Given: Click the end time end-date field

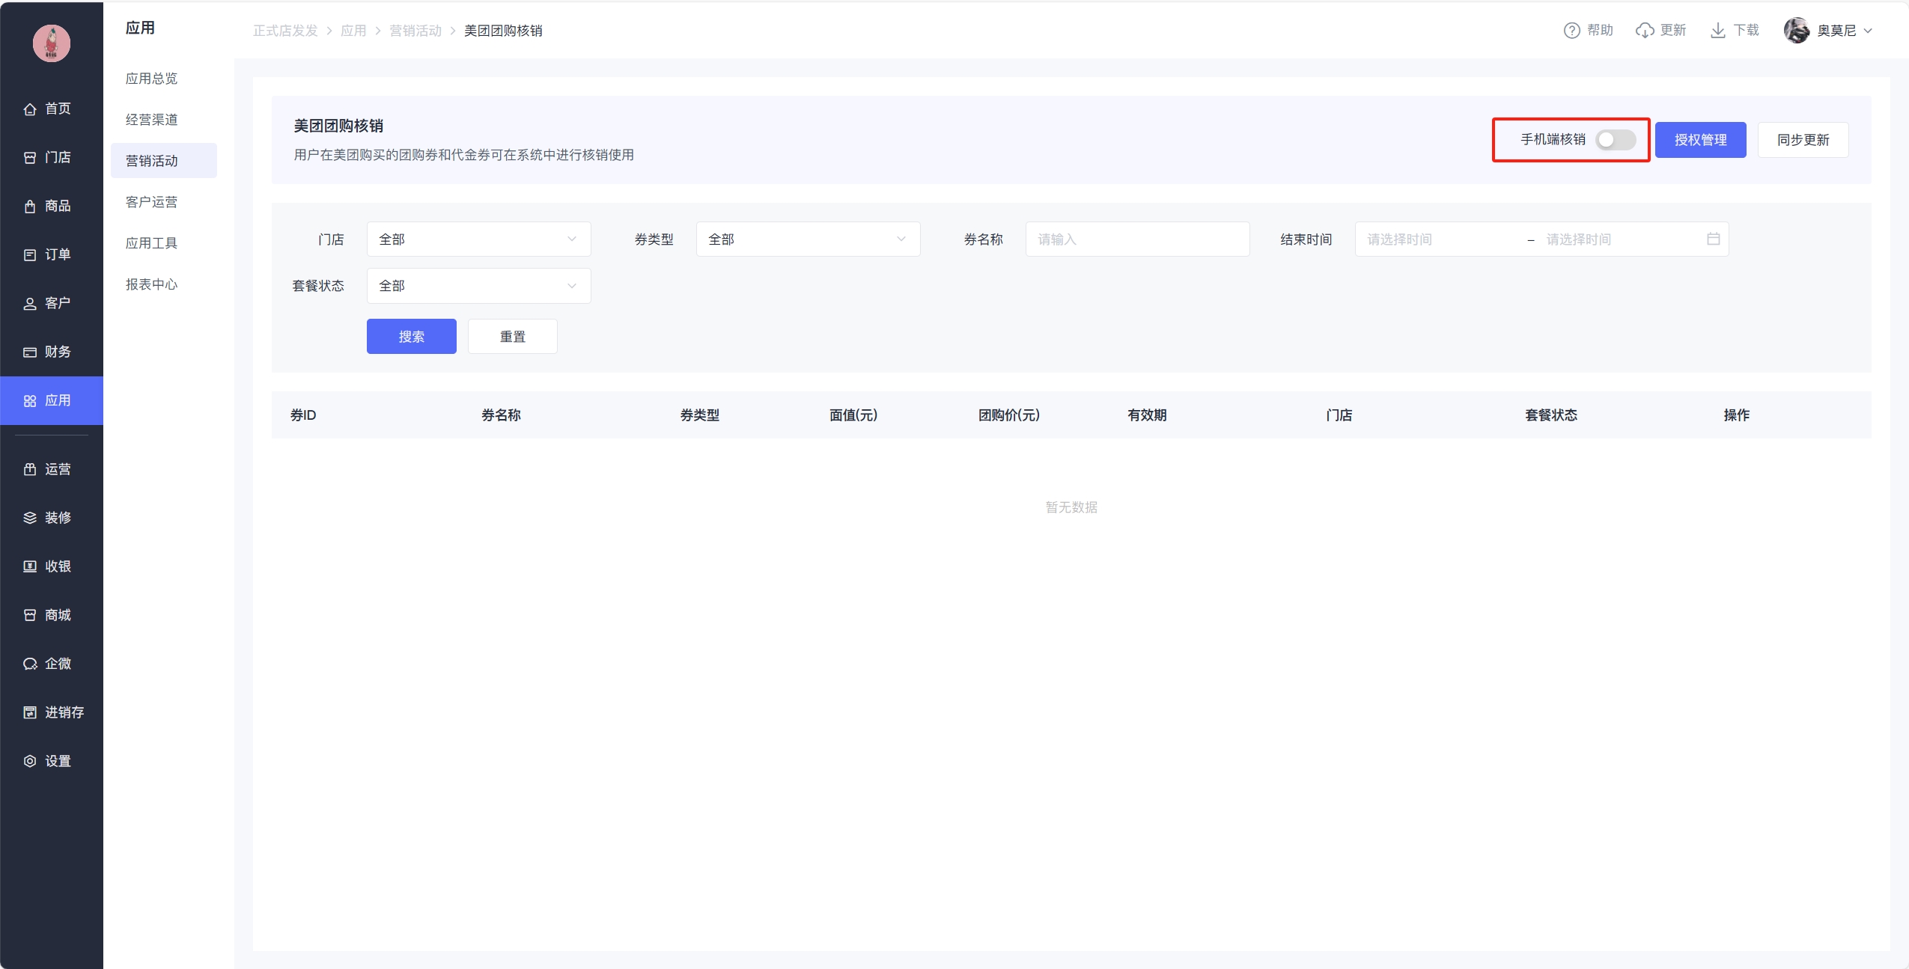Looking at the screenshot, I should [1620, 239].
